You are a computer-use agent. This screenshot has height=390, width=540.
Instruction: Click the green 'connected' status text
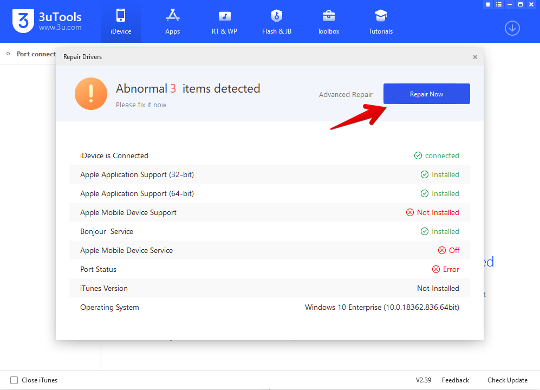coord(442,155)
